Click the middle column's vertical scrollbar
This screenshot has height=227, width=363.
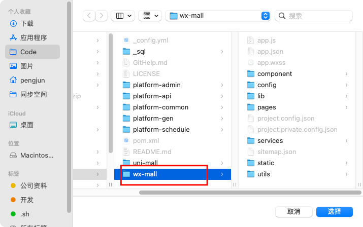click(x=111, y=93)
